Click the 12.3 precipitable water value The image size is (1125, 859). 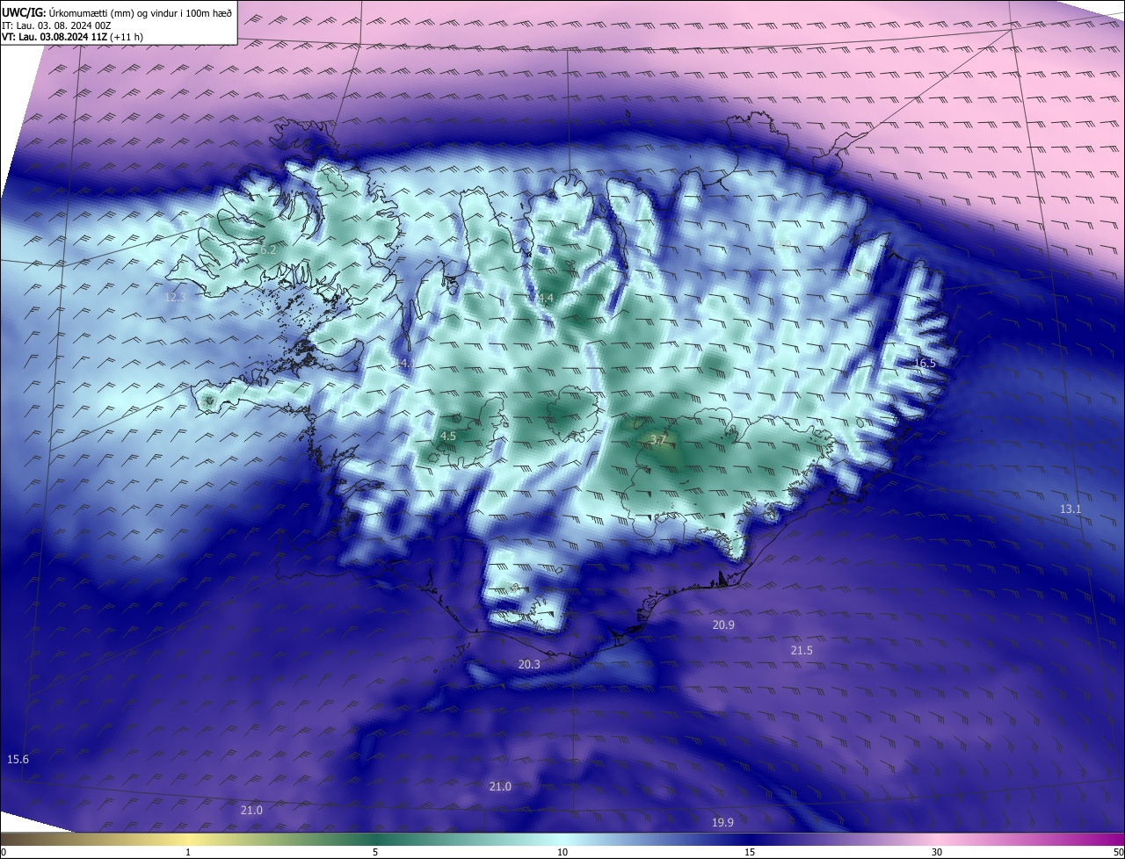176,297
